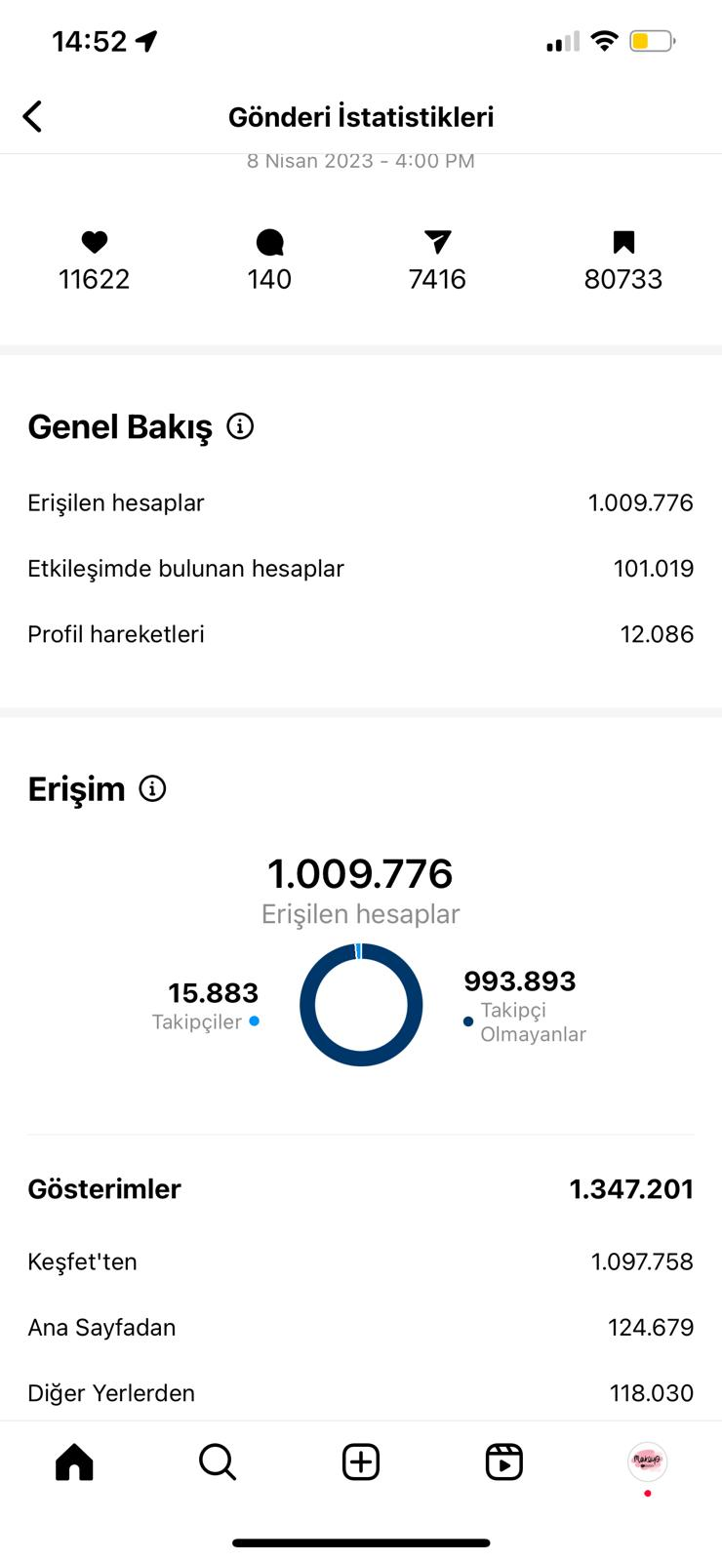The image size is (722, 1561).
Task: Open info icon next to Genel Bakış
Action: tap(240, 426)
